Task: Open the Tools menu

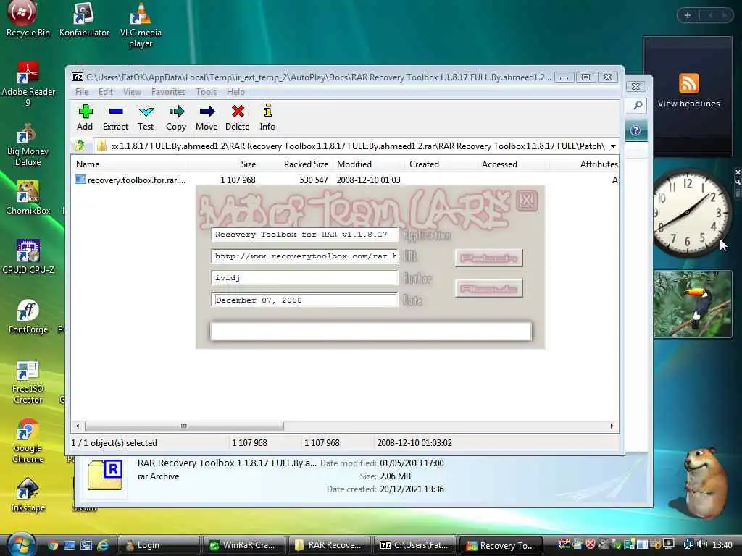Action: [207, 92]
